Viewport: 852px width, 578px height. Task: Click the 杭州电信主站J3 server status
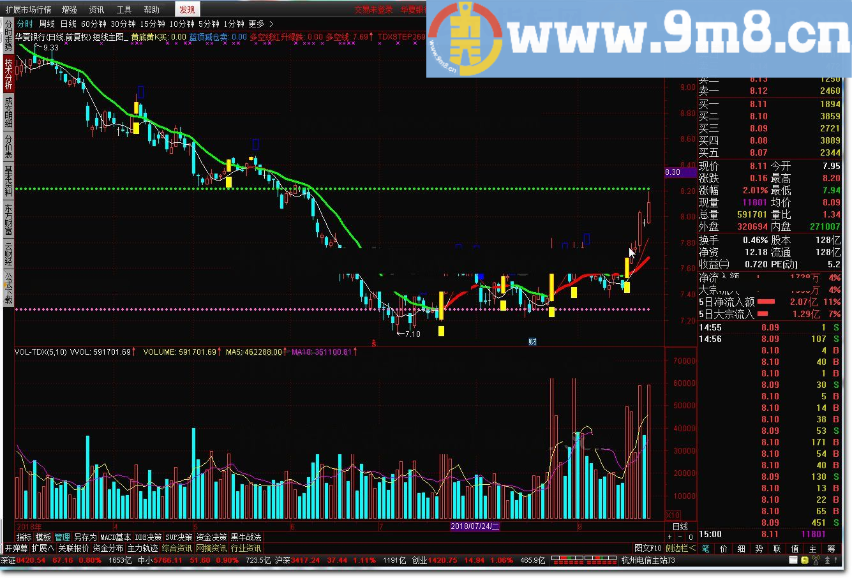[x=648, y=560]
